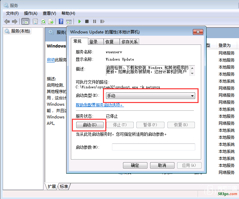Screen dimensions: 239x199
Task: Close the Windows Update properties dialog
Action: pyautogui.click(x=198, y=32)
